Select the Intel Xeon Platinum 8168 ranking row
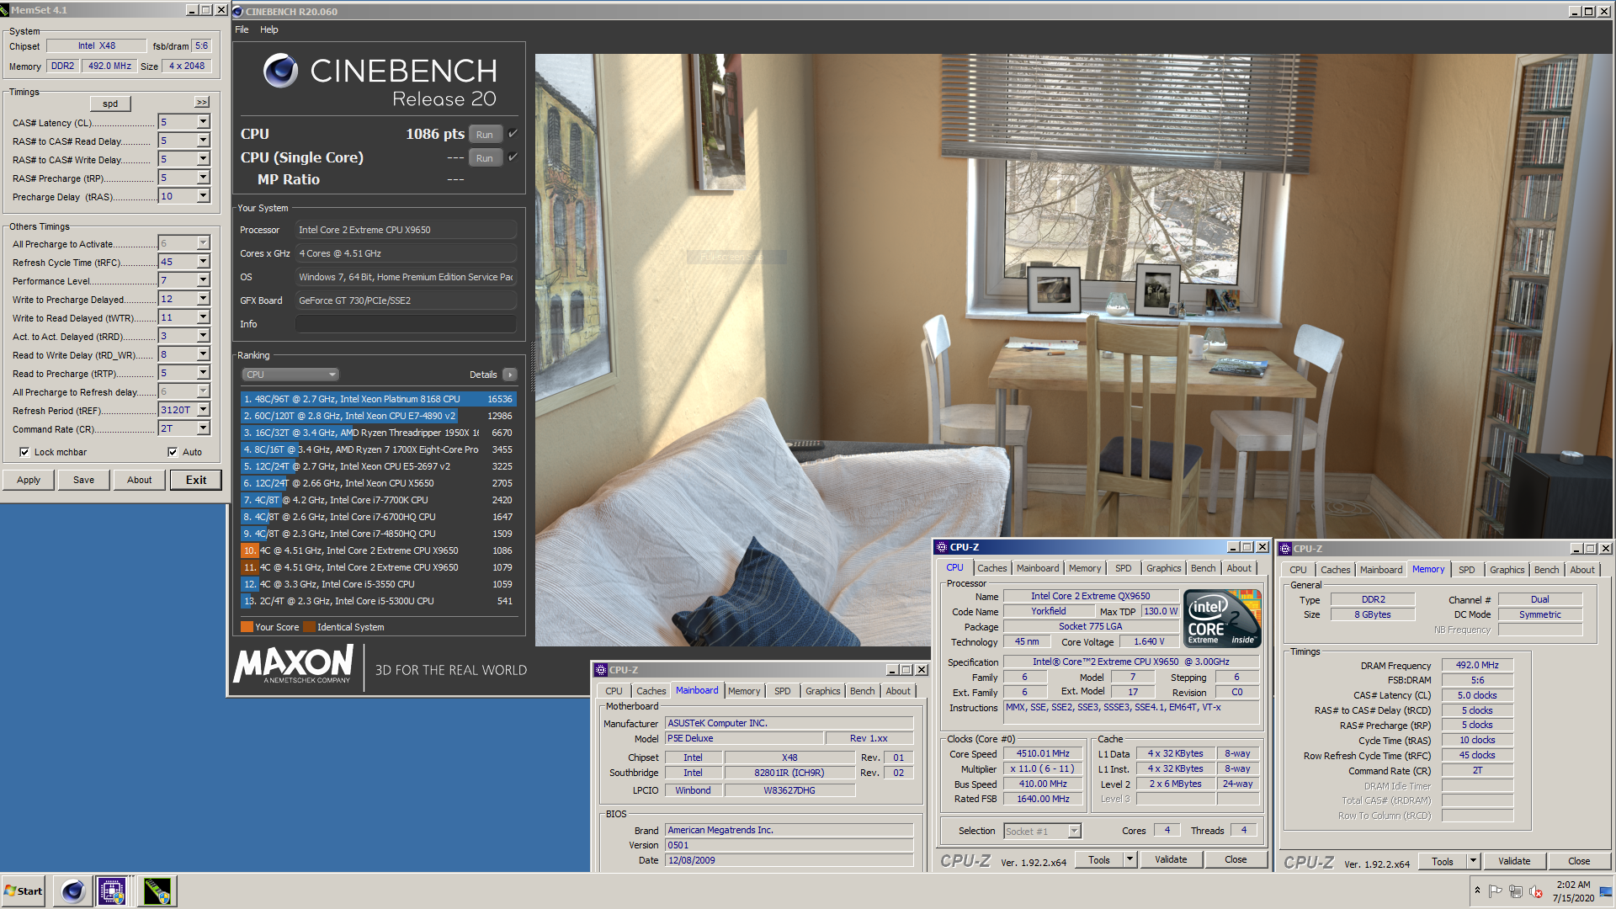The image size is (1616, 909). tap(378, 399)
